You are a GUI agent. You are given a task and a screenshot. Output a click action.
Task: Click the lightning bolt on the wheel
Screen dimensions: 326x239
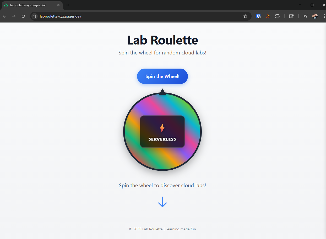[162, 127]
